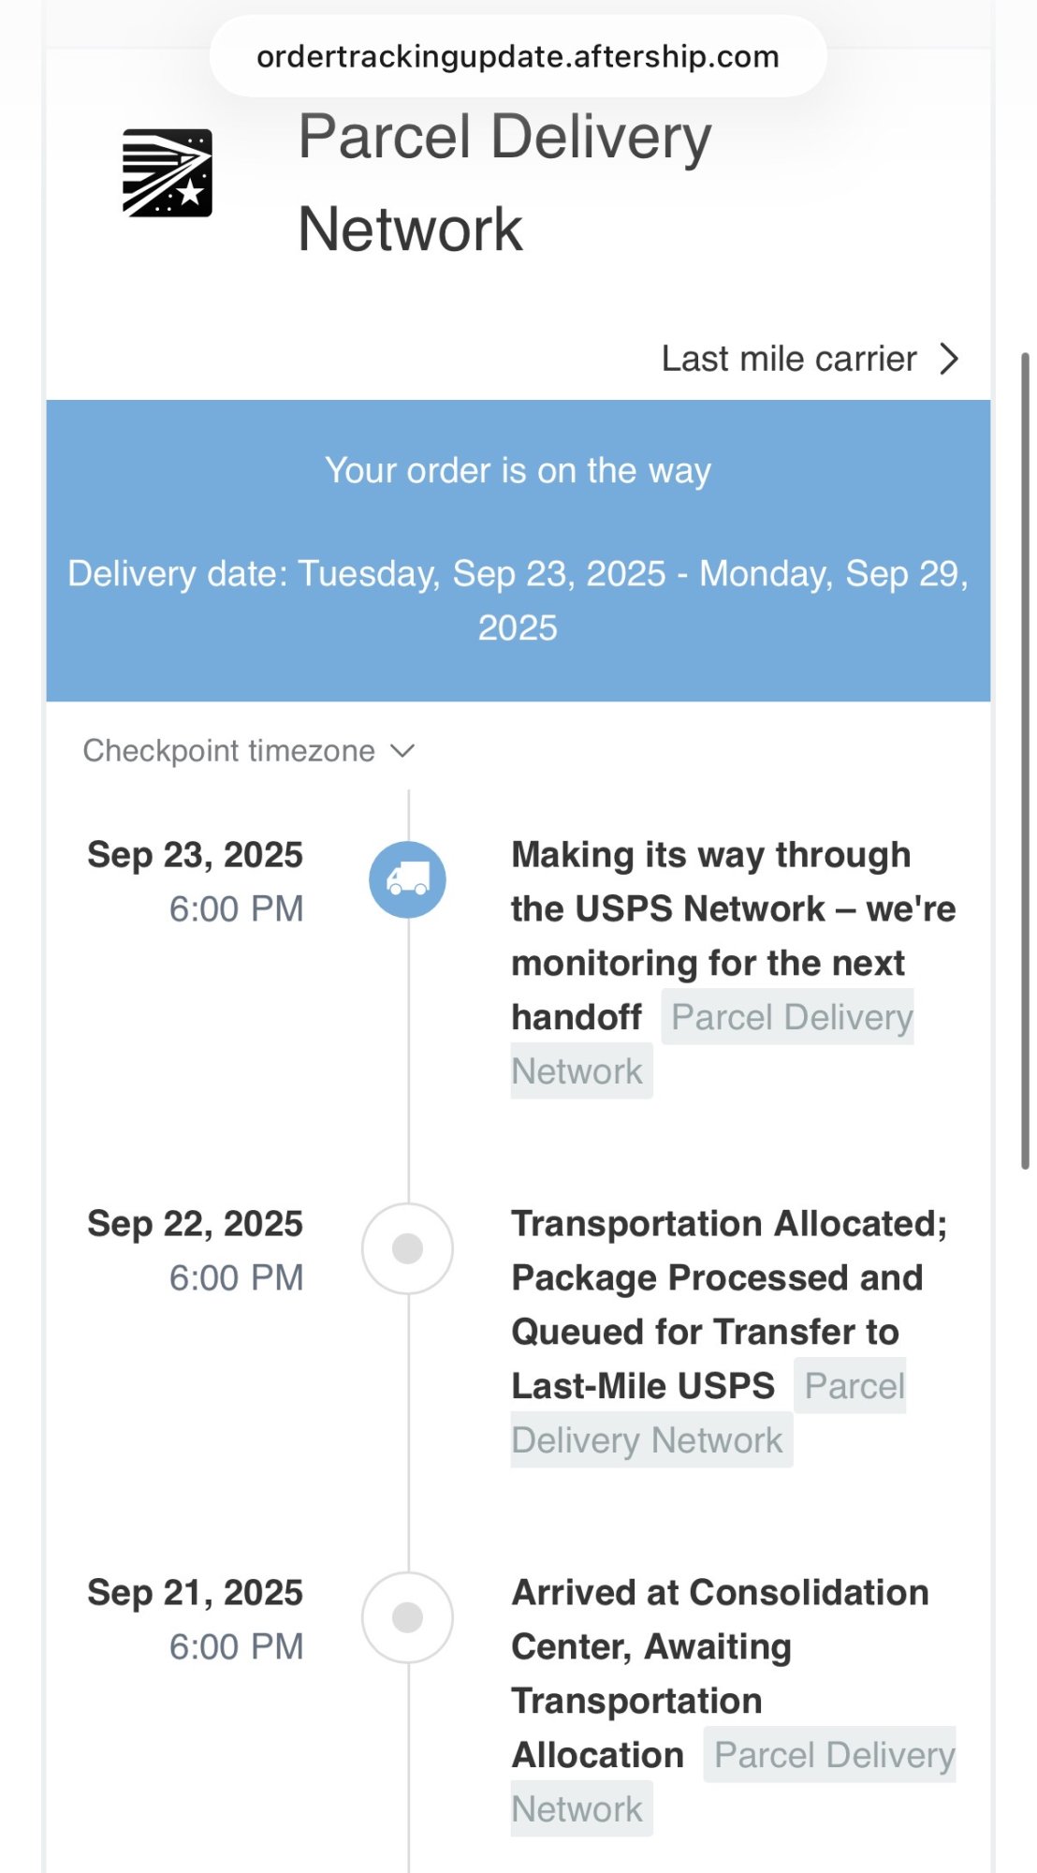Click the 'Arrived at Consolidation Center' status message
1037x1873 pixels.
click(x=719, y=1646)
